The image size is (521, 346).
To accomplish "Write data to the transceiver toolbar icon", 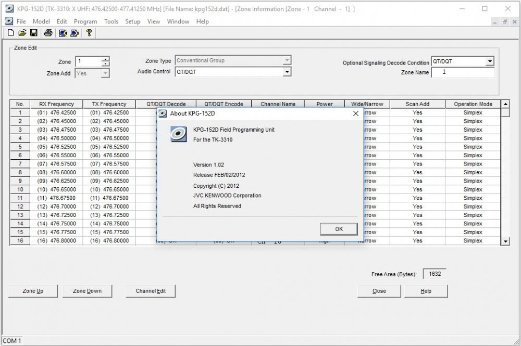I will point(75,33).
